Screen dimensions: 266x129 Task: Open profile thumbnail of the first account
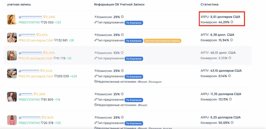(x=12, y=20)
